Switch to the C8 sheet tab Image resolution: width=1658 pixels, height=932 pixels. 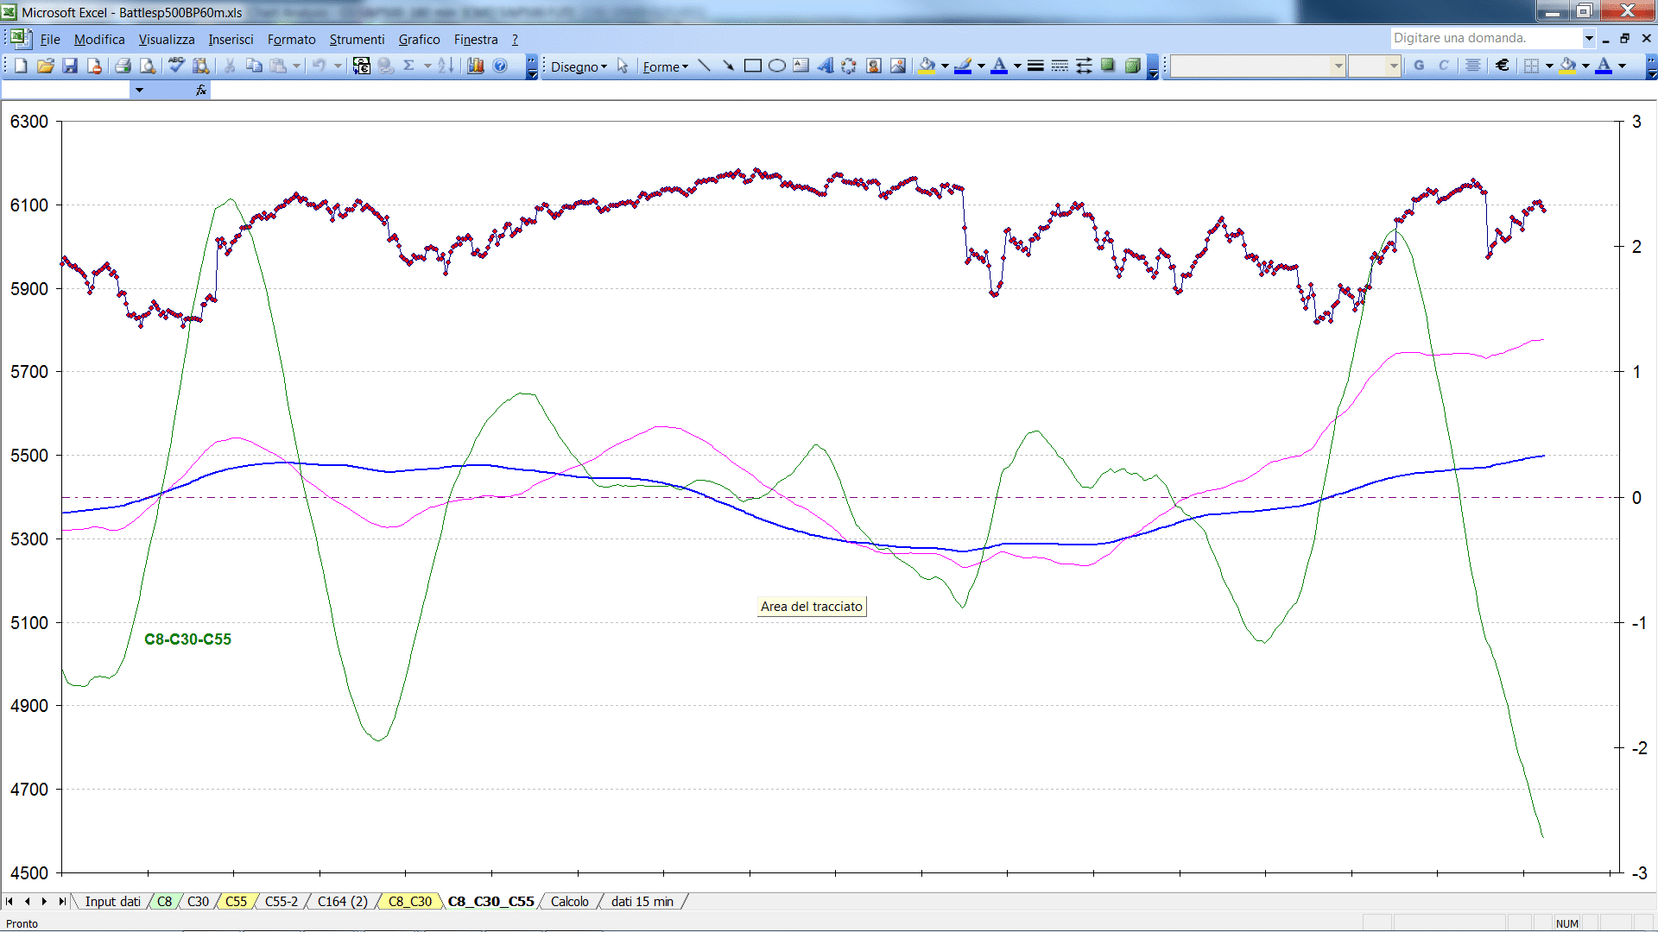(164, 901)
